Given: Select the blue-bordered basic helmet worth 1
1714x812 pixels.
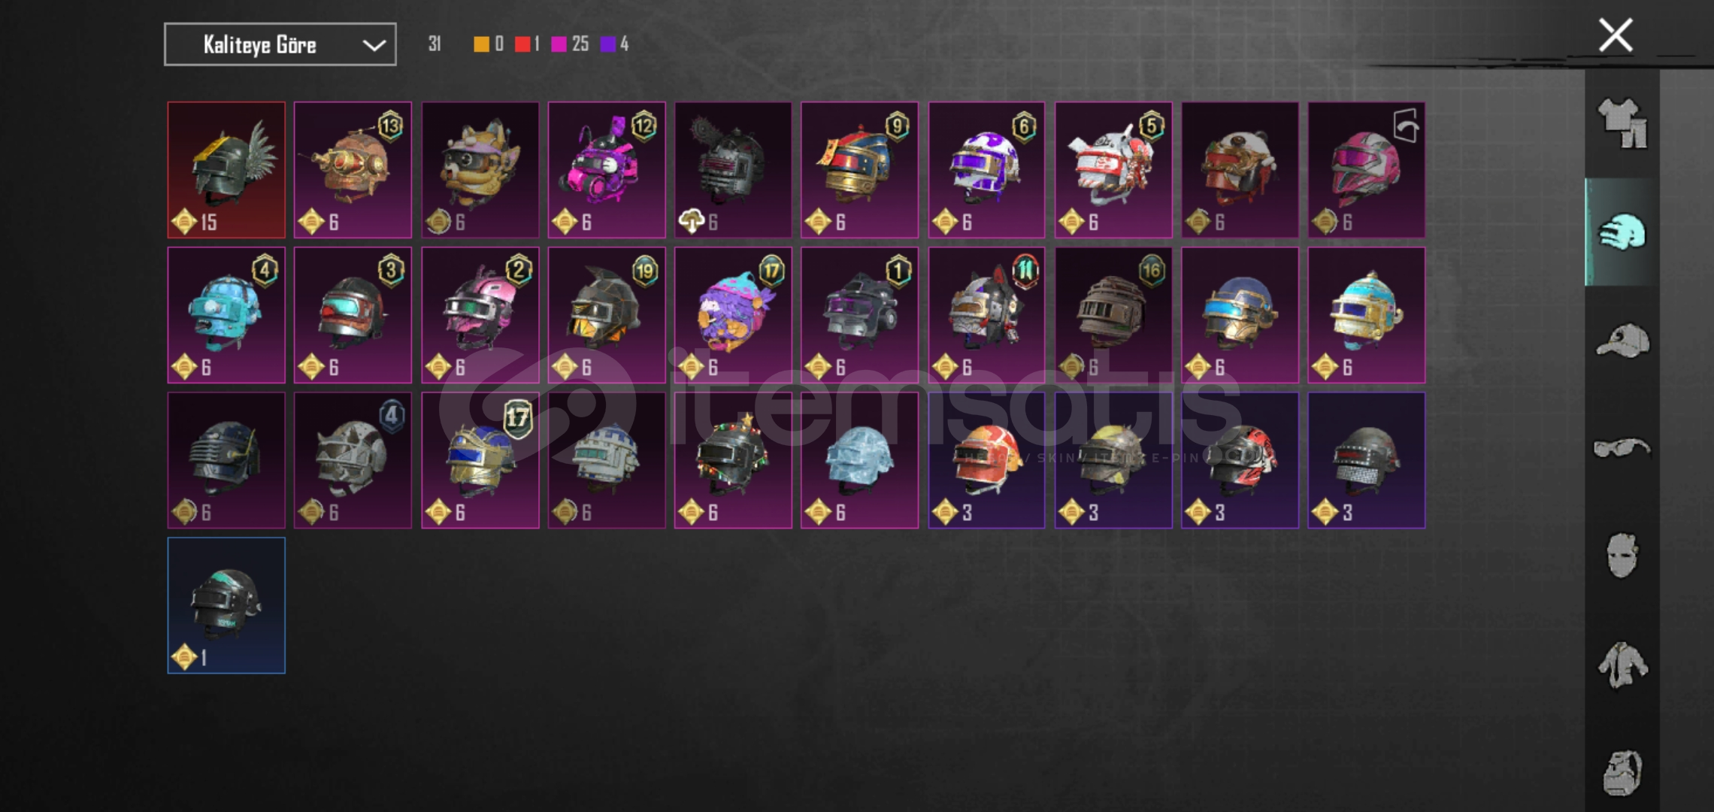Looking at the screenshot, I should pyautogui.click(x=226, y=605).
